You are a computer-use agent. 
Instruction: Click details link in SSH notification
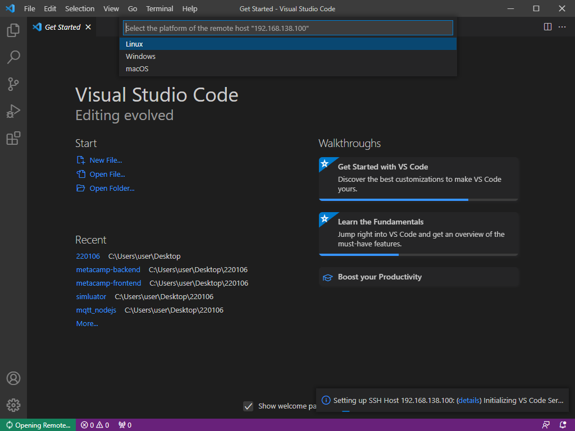tap(469, 400)
